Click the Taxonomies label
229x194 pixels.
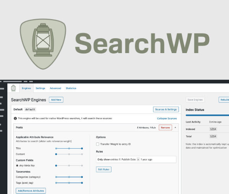point(23,171)
